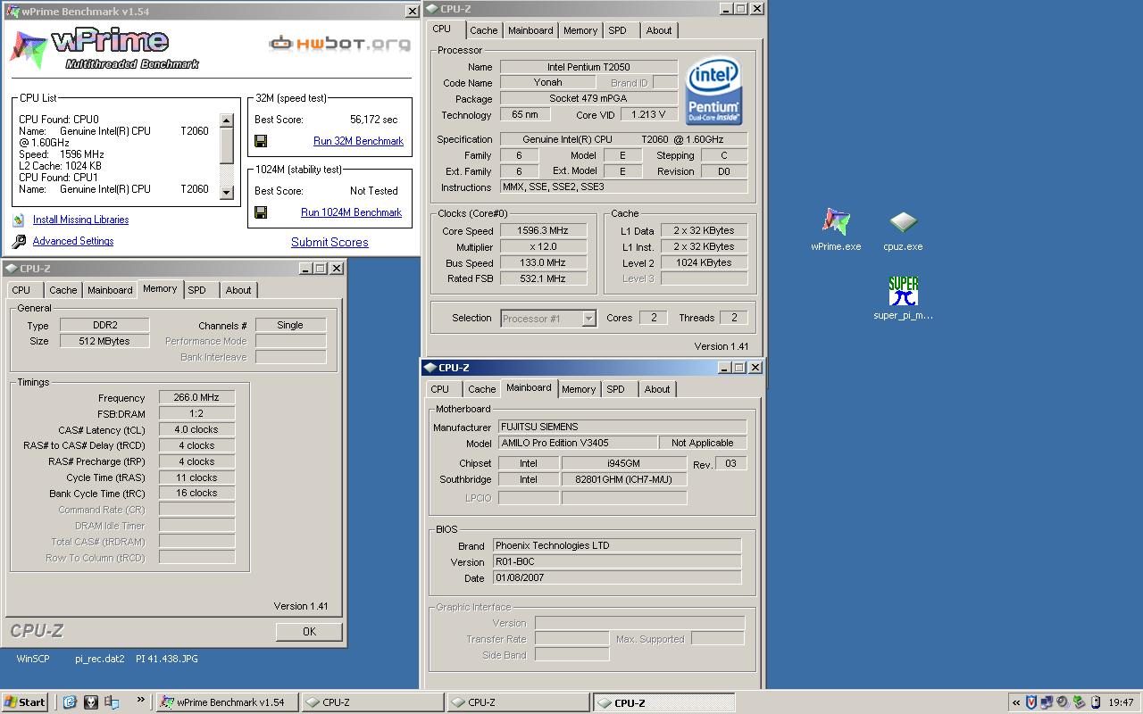Image resolution: width=1143 pixels, height=714 pixels.
Task: Click the McAfee shield tray icon
Action: 1031,702
